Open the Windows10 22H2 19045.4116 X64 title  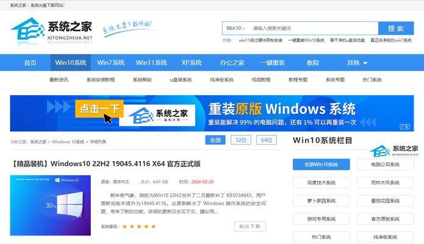[106, 163]
